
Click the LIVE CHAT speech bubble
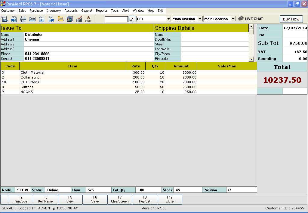pyautogui.click(x=251, y=19)
